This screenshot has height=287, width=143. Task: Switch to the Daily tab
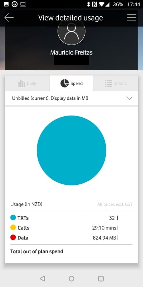[x=28, y=84]
